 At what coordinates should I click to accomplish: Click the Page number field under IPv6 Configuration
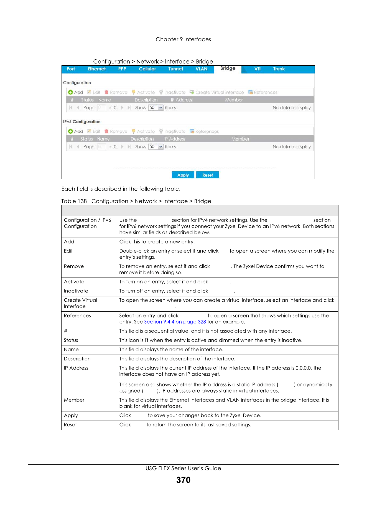[x=101, y=147]
